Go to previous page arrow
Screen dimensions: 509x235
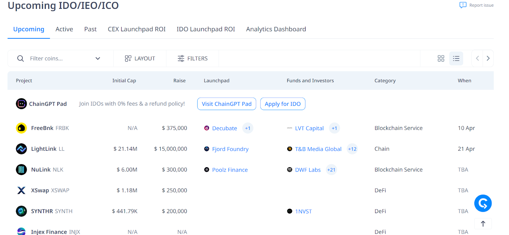coord(477,58)
